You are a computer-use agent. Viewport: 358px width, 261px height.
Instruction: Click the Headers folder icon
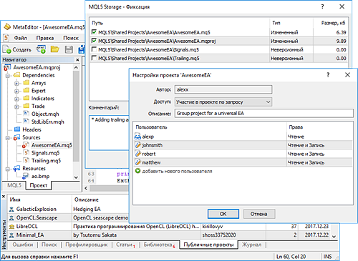click(x=17, y=129)
